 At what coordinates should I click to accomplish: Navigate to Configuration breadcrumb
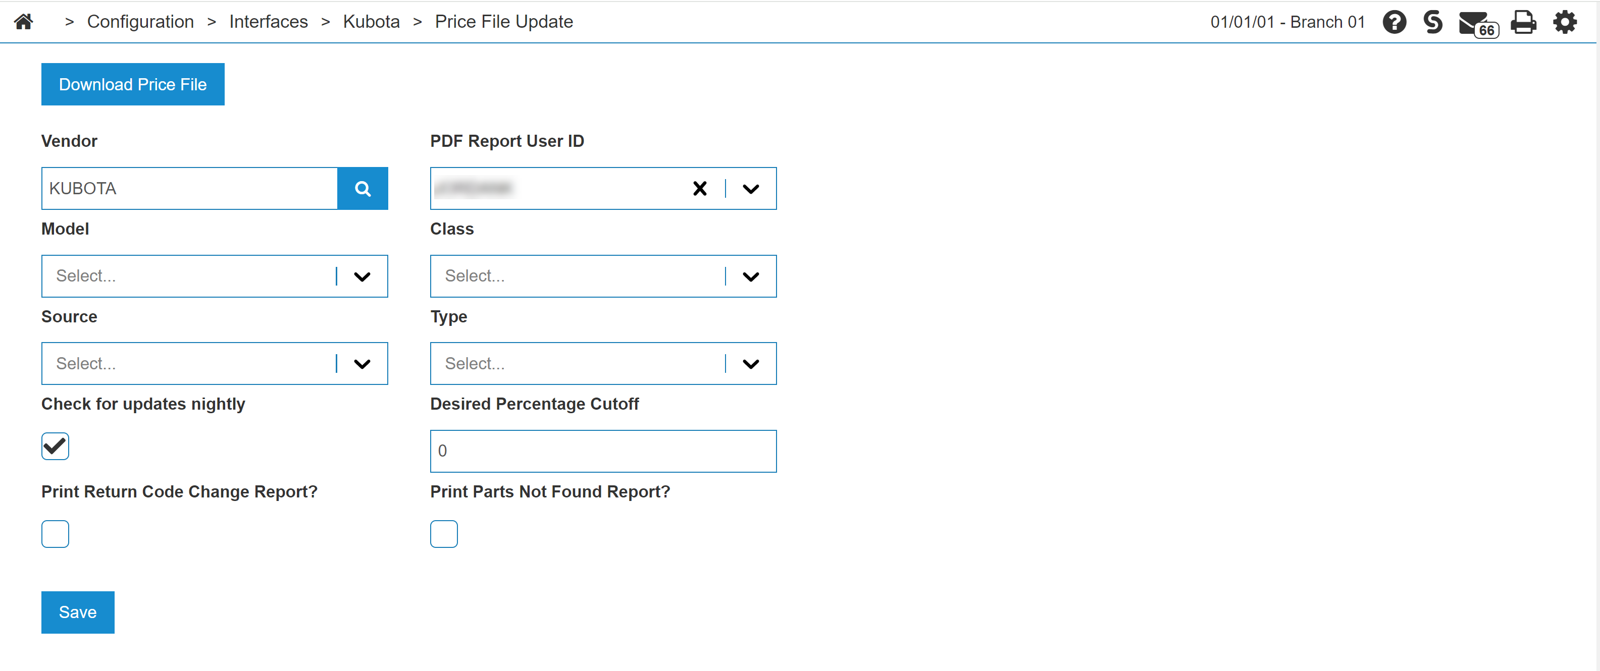point(140,22)
